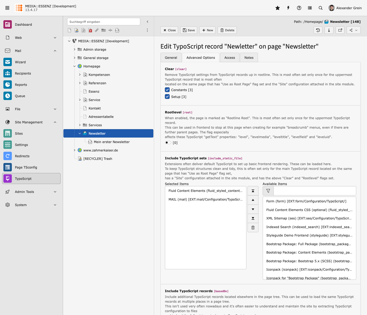
Task: Create a New record
Action: (207, 30)
